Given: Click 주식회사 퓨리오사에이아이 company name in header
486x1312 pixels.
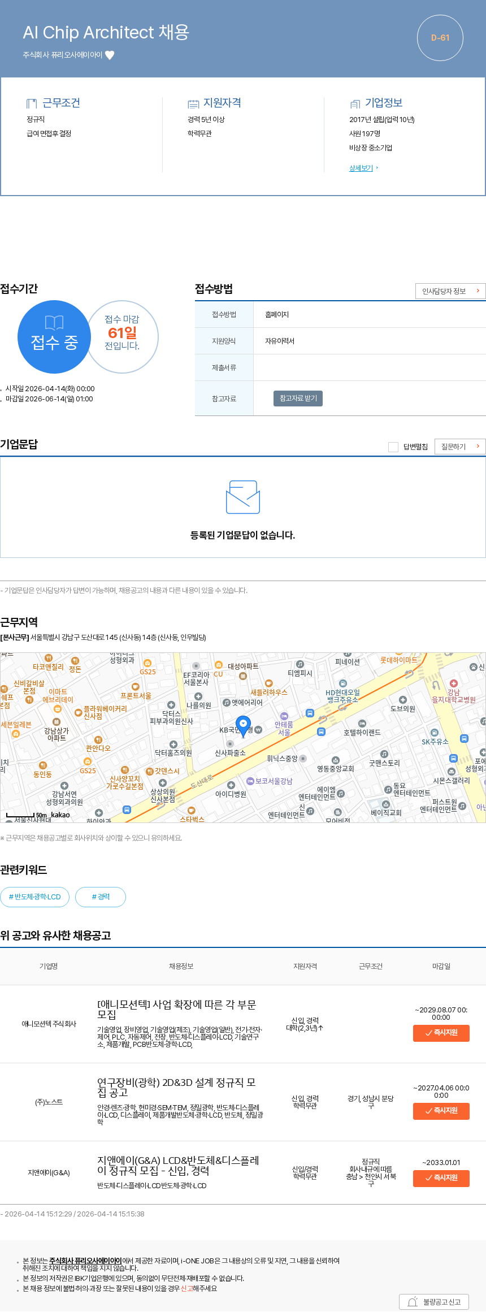Looking at the screenshot, I should tap(63, 55).
